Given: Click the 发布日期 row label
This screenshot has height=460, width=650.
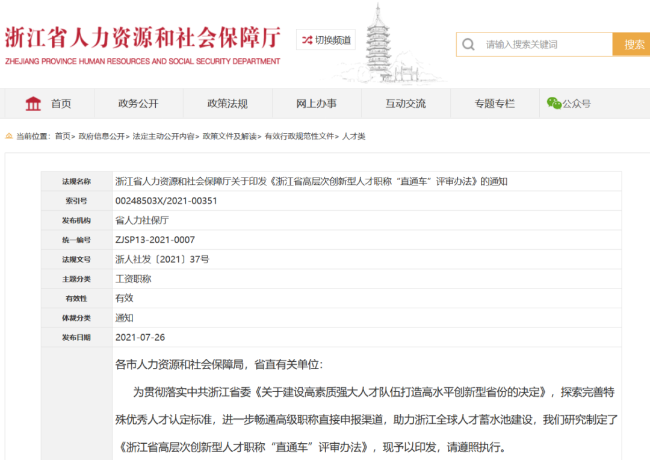Looking at the screenshot, I should click(76, 337).
